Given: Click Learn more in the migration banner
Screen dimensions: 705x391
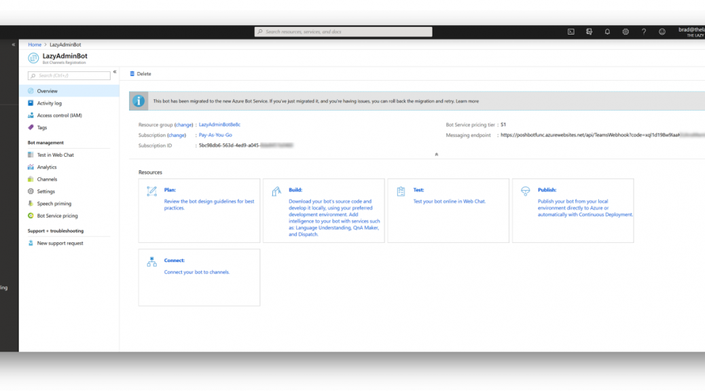Looking at the screenshot, I should tap(467, 101).
